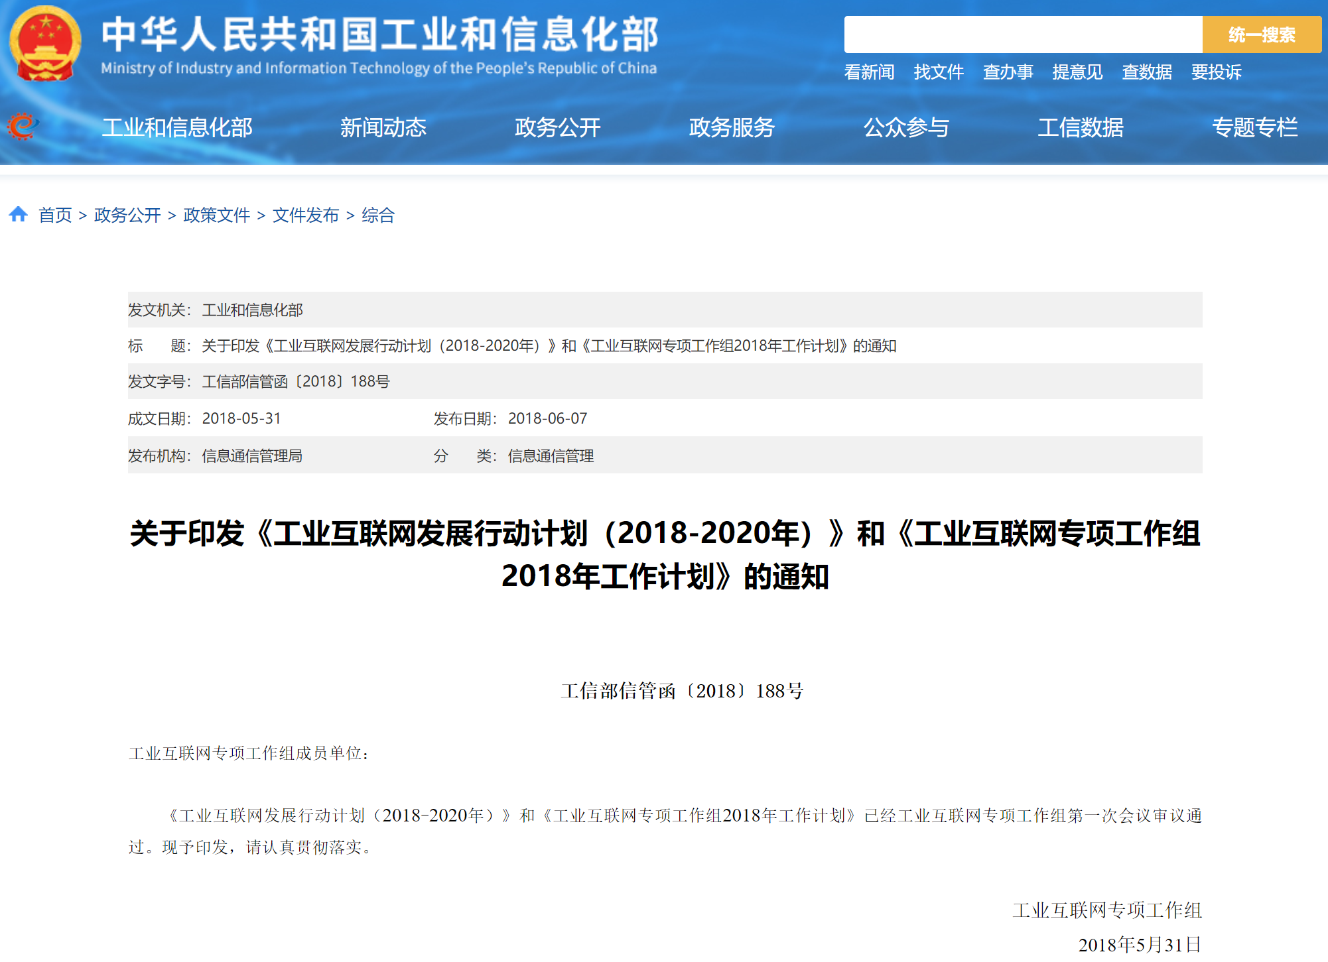Click 政策文件 in the breadcrumb
Viewport: 1328px width, 962px height.
217,215
